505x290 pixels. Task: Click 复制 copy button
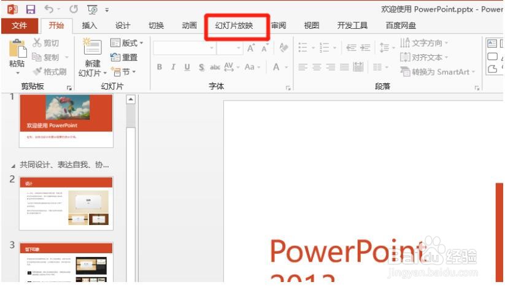(46, 57)
